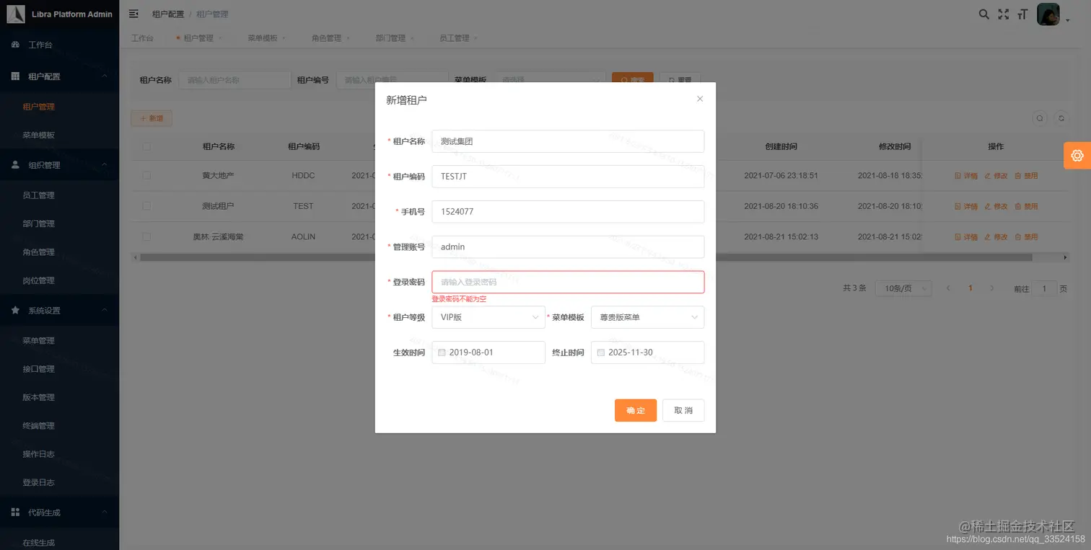Click 禁用 for the 测试租户 row
The width and height of the screenshot is (1091, 550).
1026,206
